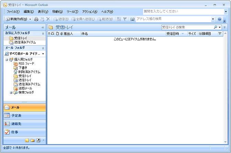This screenshot has height=153, width=231.
Task: Click the notes icon in navigation pane
Action: click(27, 140)
